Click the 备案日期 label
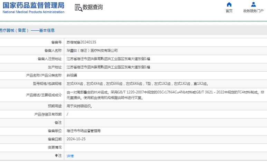 point(55,139)
